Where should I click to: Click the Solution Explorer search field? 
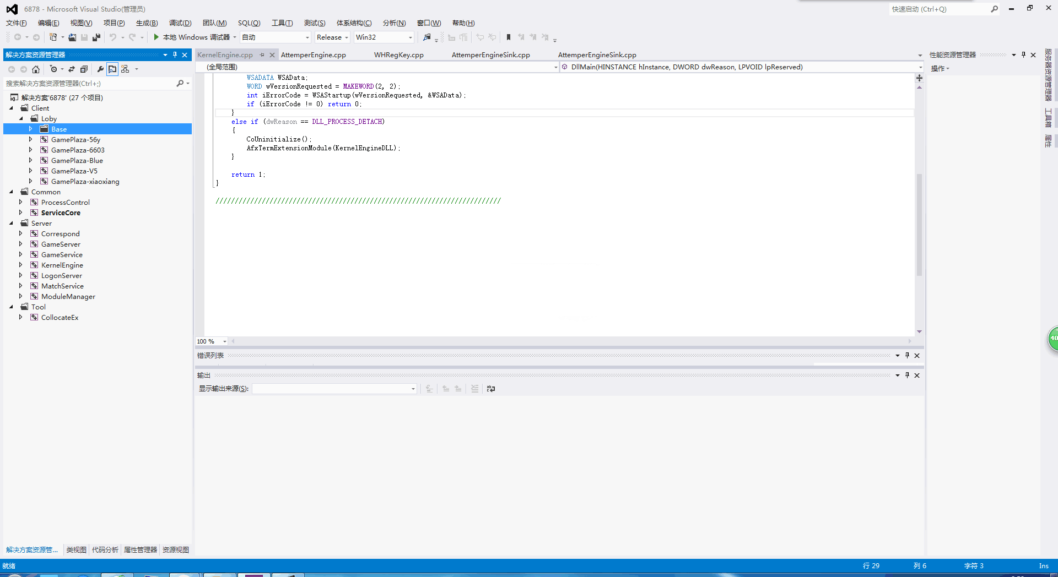pyautogui.click(x=89, y=83)
